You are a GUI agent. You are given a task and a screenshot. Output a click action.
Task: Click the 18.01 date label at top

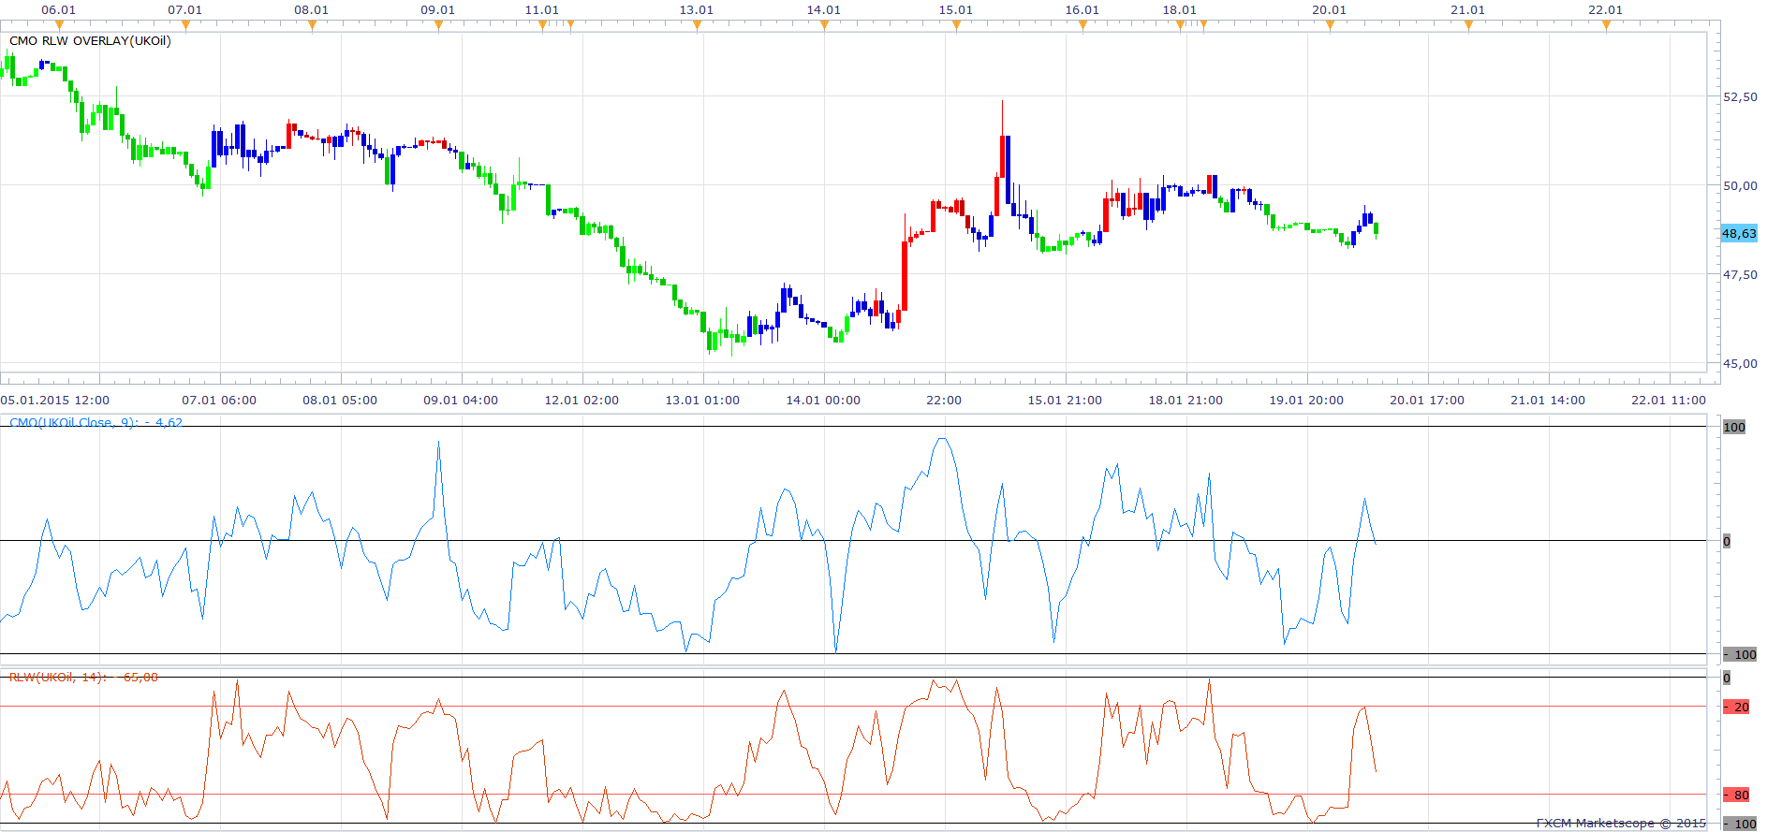coord(1180,10)
